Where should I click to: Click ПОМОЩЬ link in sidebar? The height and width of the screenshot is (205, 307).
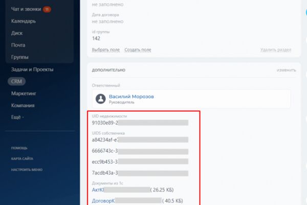pyautogui.click(x=19, y=148)
